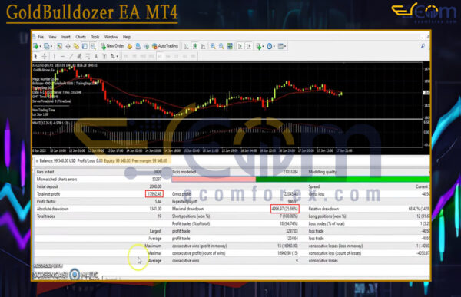Switch chart to Candlesticks
The height and width of the screenshot is (297, 461).
(x=195, y=46)
